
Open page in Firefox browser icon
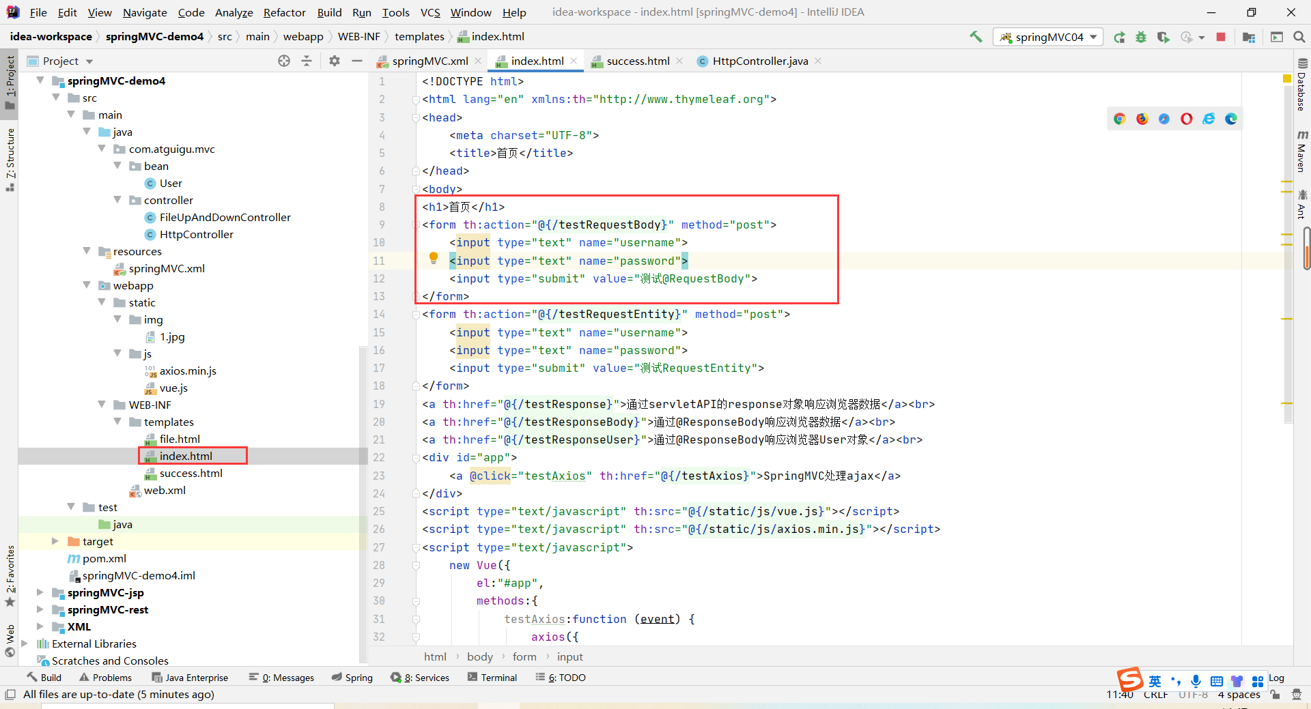(x=1142, y=119)
